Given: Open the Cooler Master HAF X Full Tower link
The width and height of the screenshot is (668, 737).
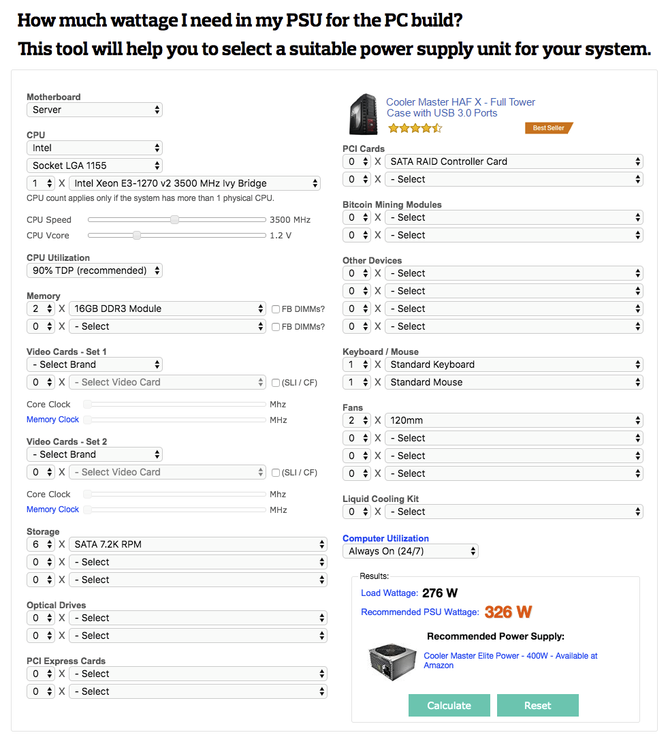Looking at the screenshot, I should point(460,108).
